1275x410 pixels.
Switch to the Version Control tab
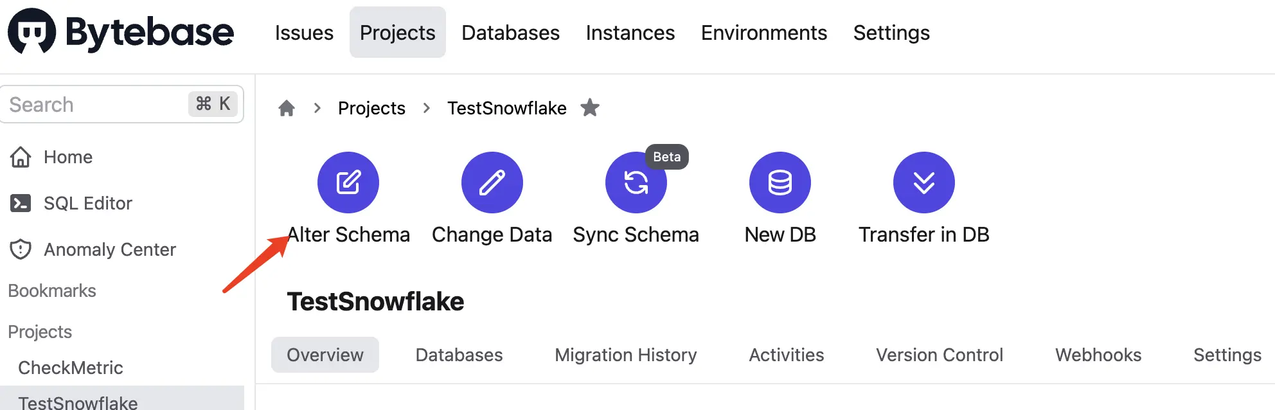[x=940, y=355]
